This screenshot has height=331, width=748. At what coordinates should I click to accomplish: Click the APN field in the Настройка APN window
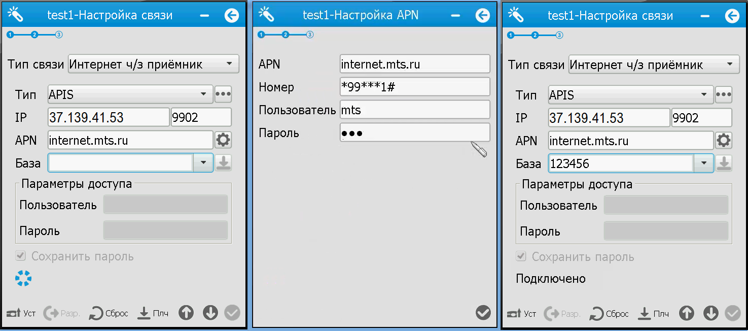(x=415, y=64)
